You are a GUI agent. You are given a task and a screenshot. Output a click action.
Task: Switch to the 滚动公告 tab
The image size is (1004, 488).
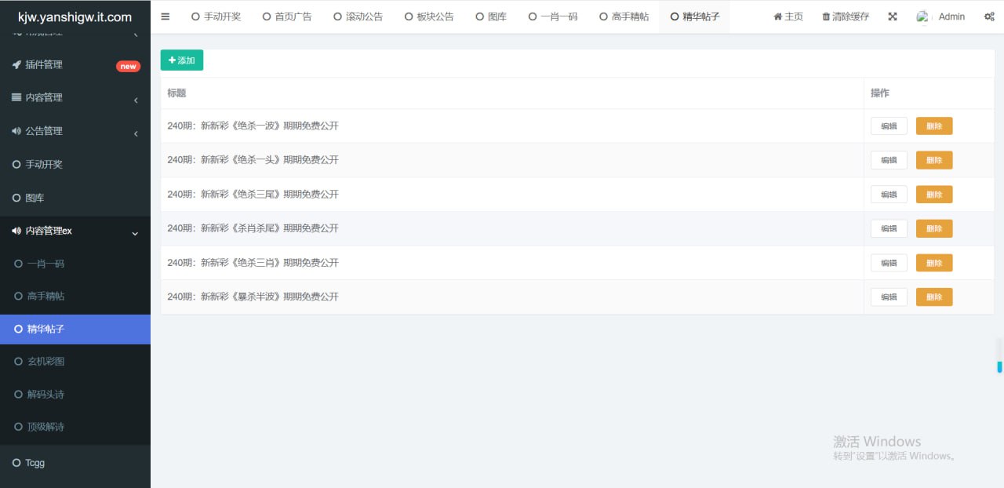[358, 16]
